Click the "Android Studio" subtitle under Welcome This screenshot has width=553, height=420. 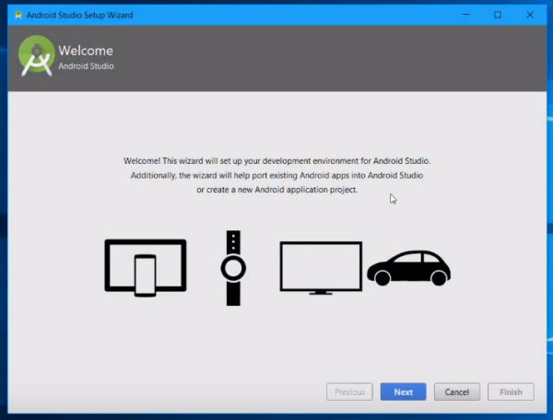coord(86,66)
